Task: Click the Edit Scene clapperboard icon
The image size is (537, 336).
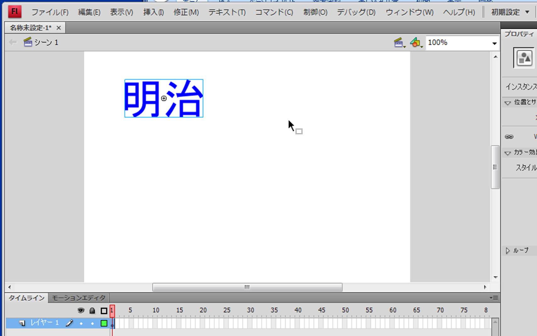Action: pyautogui.click(x=399, y=42)
